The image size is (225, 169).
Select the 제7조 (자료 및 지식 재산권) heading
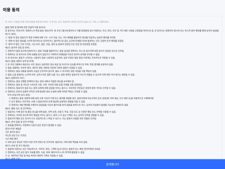[17, 146]
